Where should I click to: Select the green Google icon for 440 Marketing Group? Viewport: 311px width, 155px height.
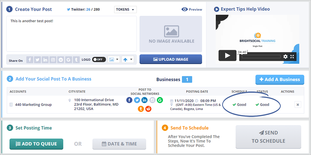click(159, 100)
